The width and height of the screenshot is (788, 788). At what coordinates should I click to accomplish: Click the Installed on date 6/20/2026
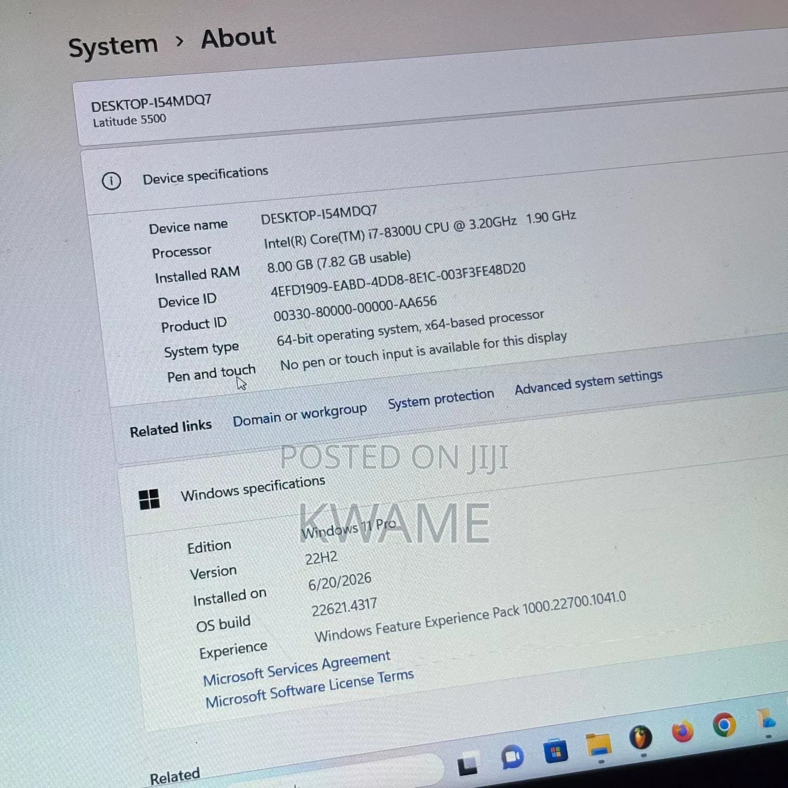340,581
